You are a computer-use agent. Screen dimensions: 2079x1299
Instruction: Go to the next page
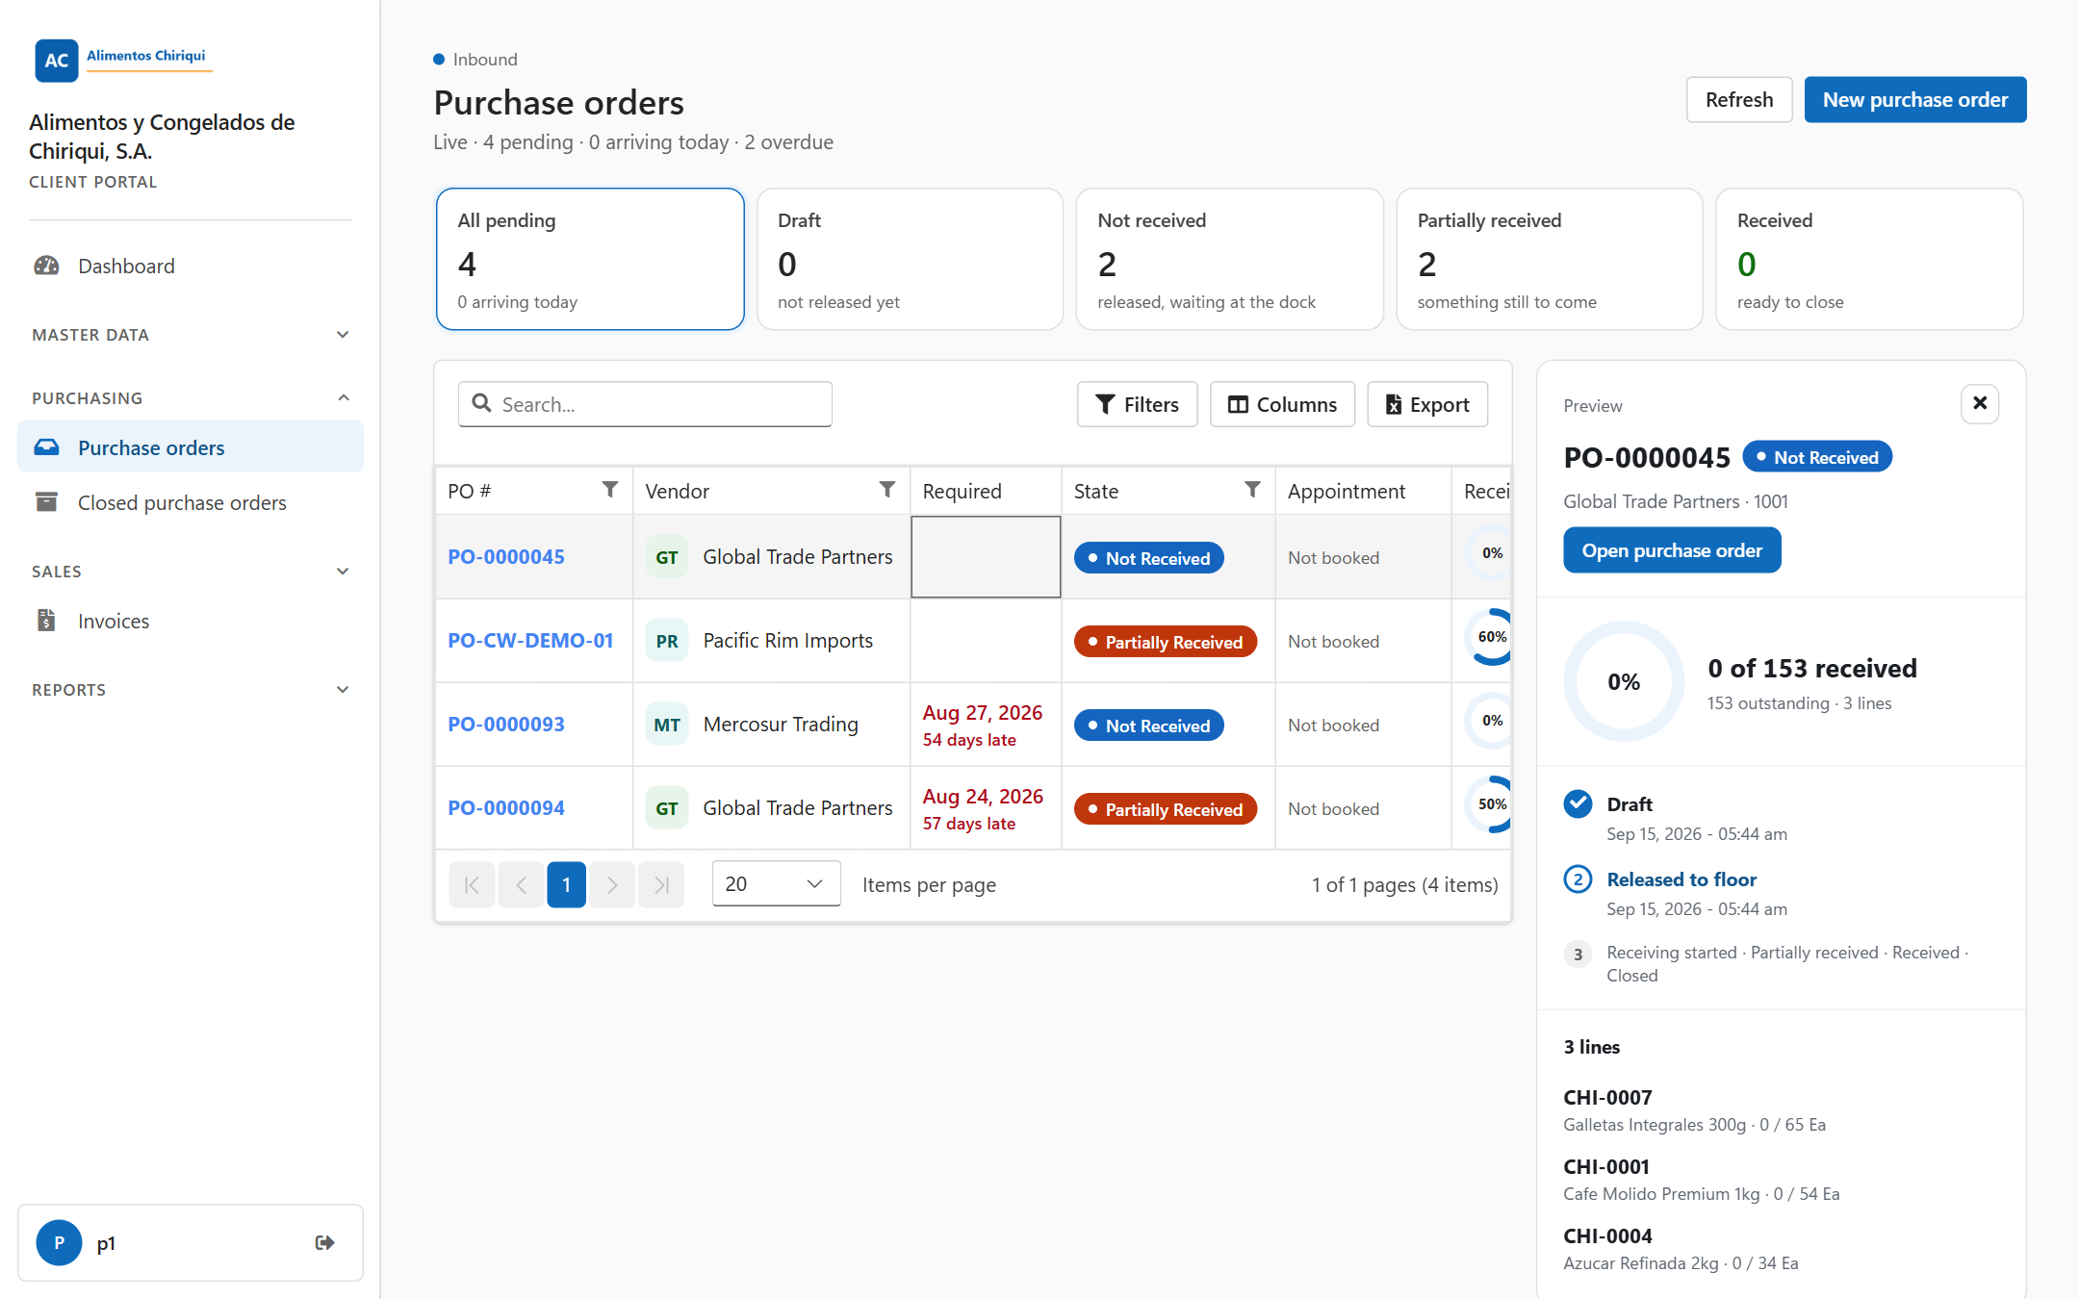coord(612,884)
